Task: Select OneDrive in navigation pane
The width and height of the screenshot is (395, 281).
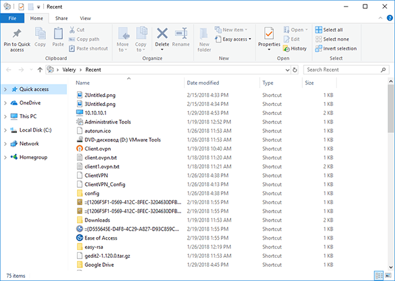Action: pyautogui.click(x=30, y=103)
